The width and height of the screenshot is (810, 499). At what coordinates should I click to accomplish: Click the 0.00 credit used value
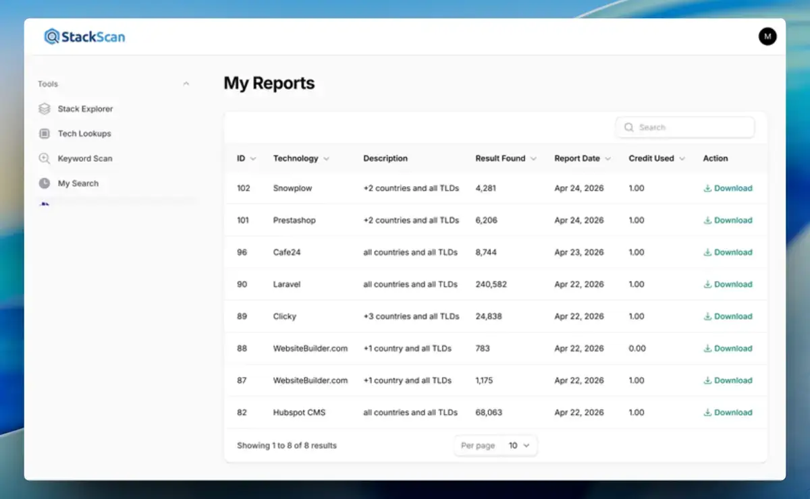pyautogui.click(x=637, y=349)
